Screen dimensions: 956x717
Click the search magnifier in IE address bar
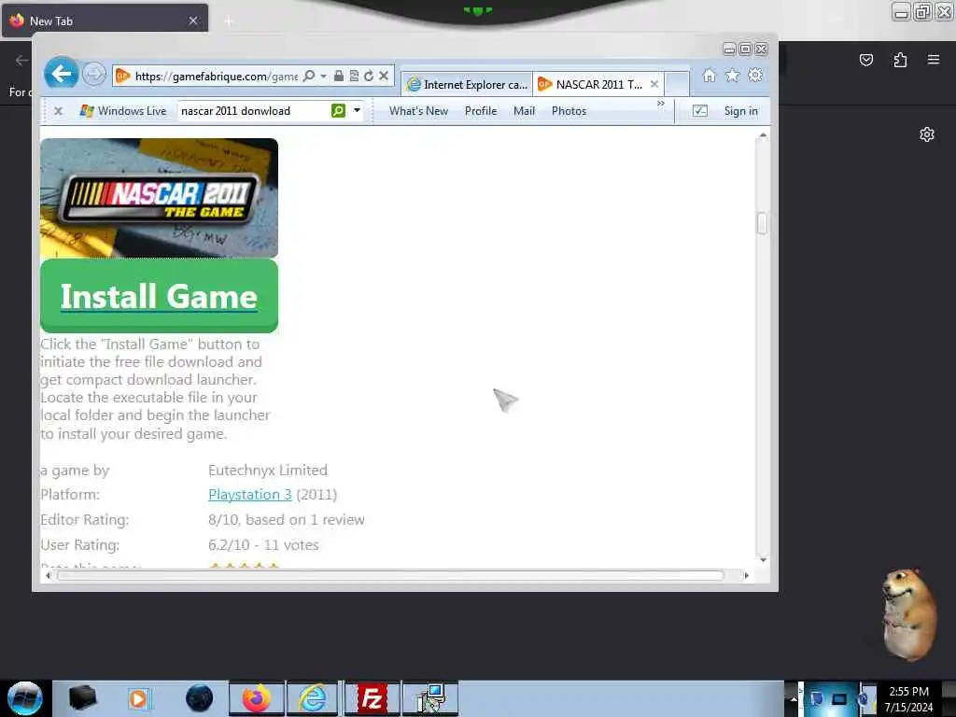pos(309,76)
